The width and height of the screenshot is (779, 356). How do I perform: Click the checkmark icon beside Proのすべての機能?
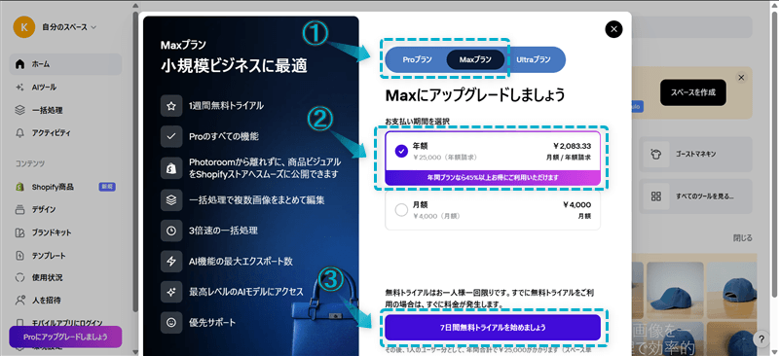171,136
